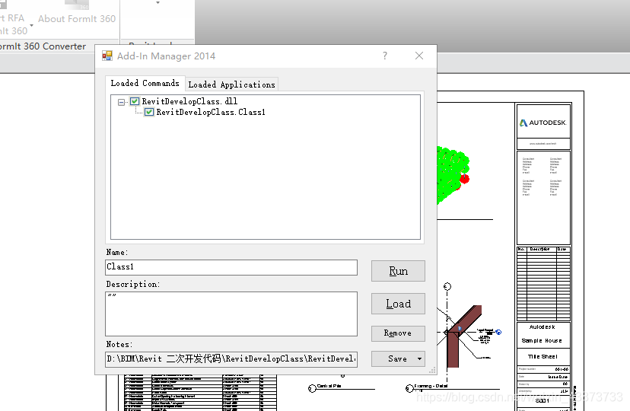Viewport: 630px width, 411px height.
Task: Select the RevitDevelopClass.Class1 tree entry
Action: [211, 112]
